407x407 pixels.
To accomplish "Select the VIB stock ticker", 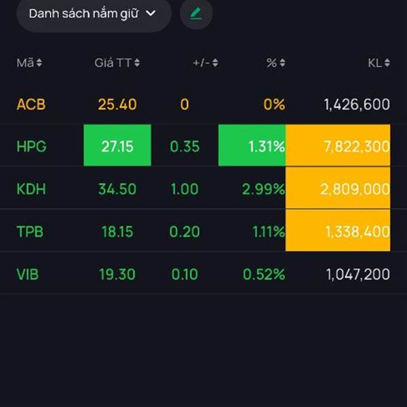I will [x=28, y=274].
